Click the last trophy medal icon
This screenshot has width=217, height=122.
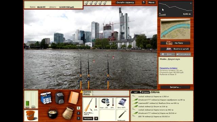[105, 3]
